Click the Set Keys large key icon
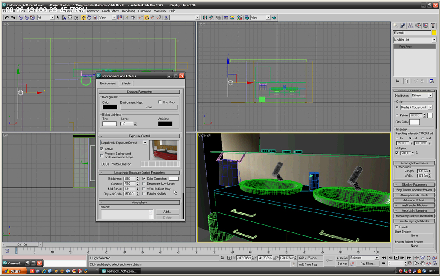 tap(329, 260)
